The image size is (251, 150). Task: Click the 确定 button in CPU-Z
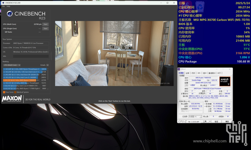click(227, 122)
